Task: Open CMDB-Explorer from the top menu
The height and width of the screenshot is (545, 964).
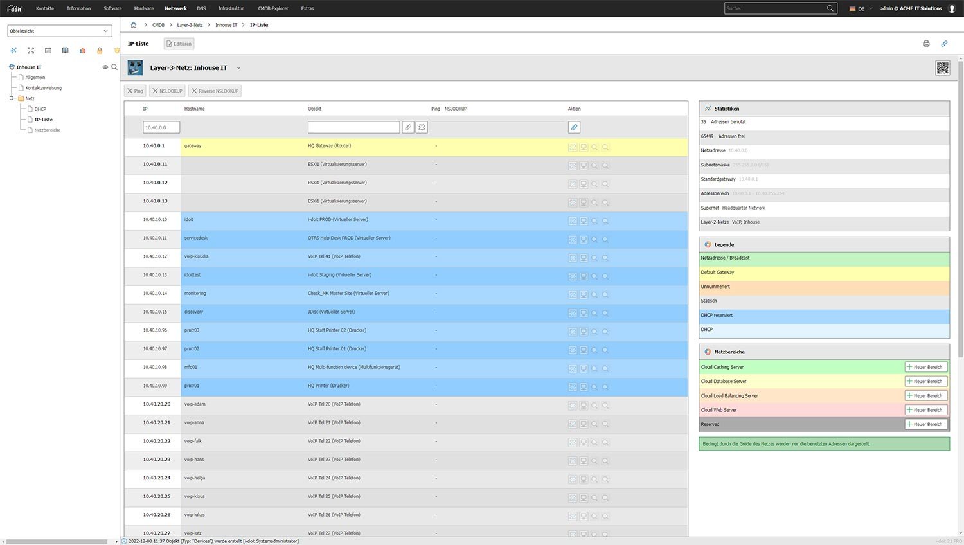Action: 273,8
